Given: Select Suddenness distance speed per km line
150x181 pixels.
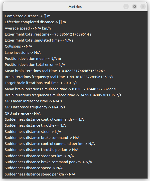Looking at the screenshot, I should pos(40,174).
